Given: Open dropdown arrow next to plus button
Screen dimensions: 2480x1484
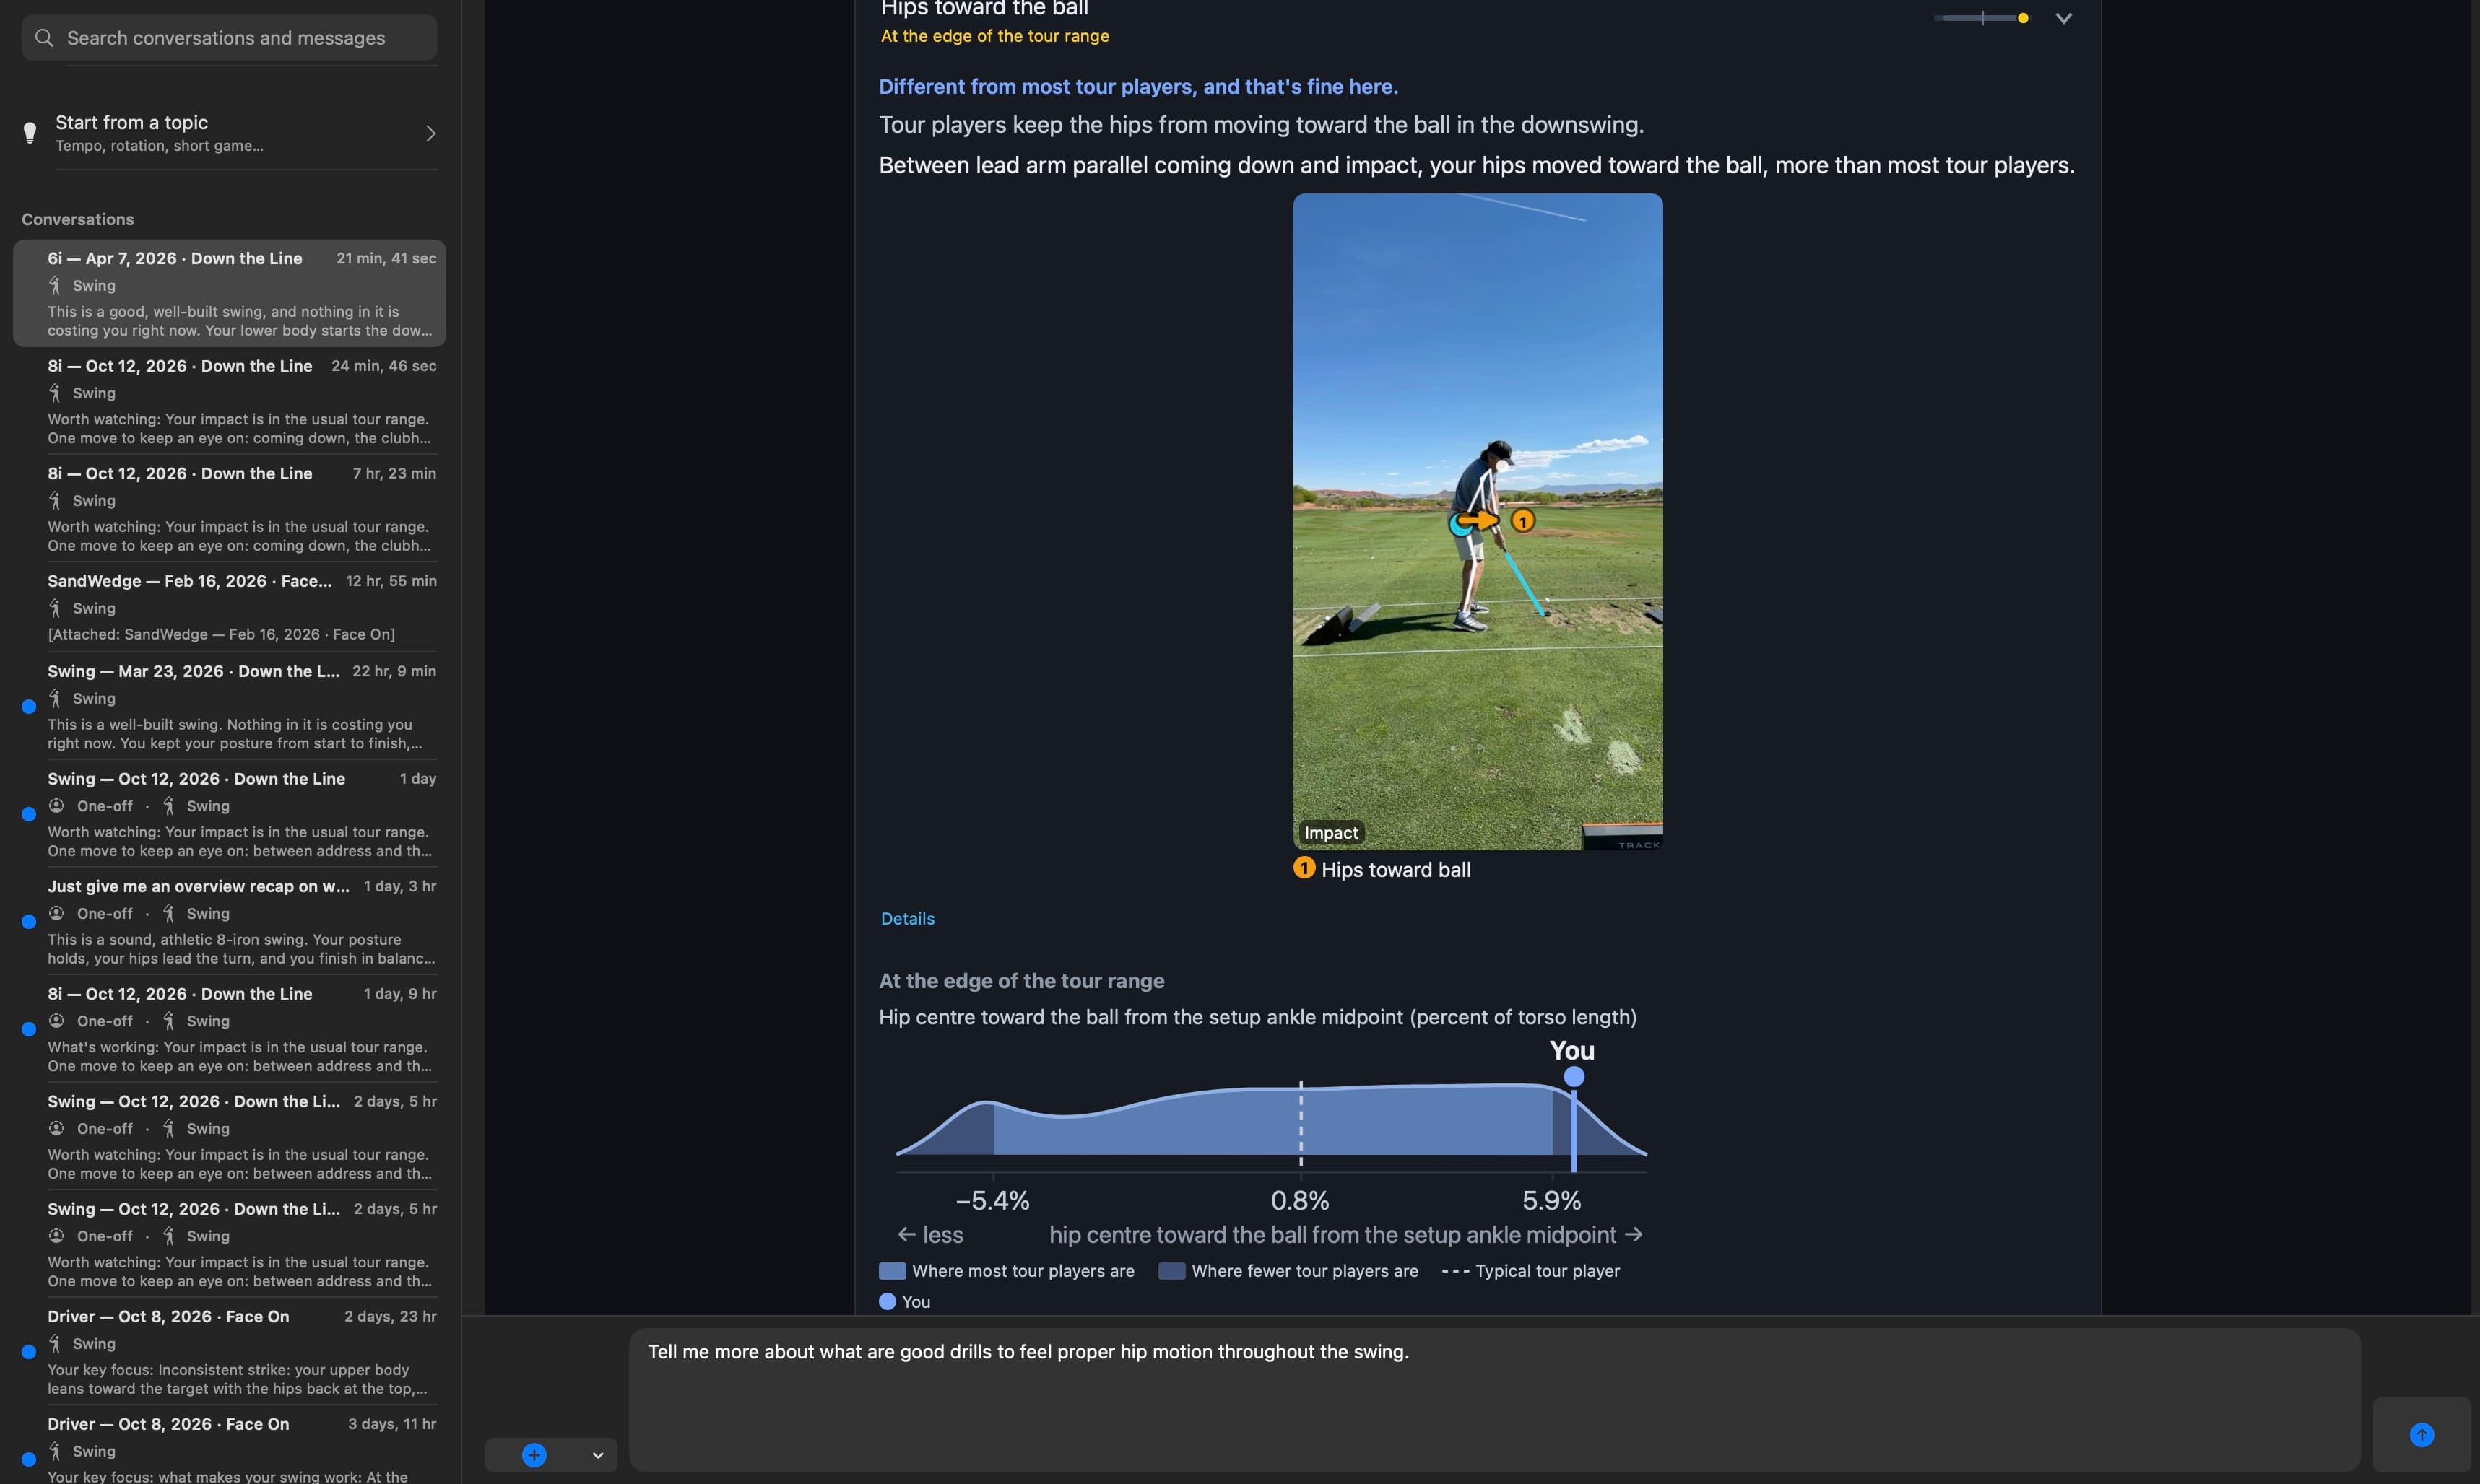Looking at the screenshot, I should [597, 1455].
